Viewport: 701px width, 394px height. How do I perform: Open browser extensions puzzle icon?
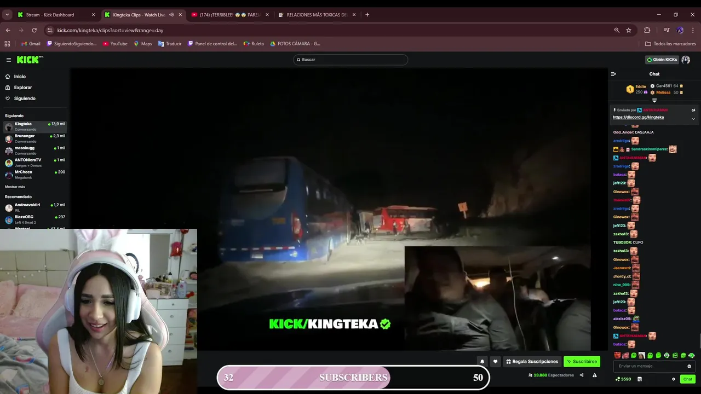coord(647,30)
